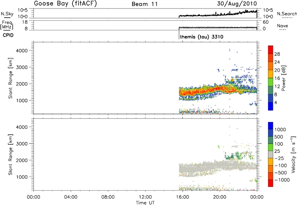
Task: Click the '20:00' time axis tick label
Action: tap(220, 197)
